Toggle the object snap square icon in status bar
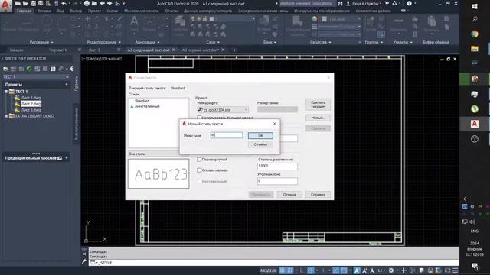Viewport: 490px width, 275px height. [344, 270]
